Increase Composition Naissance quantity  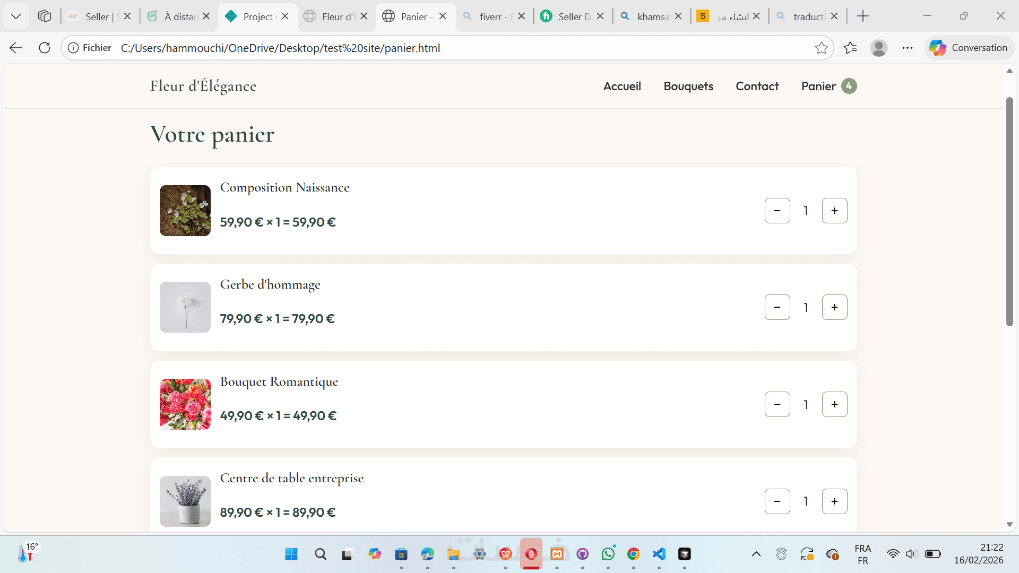834,211
